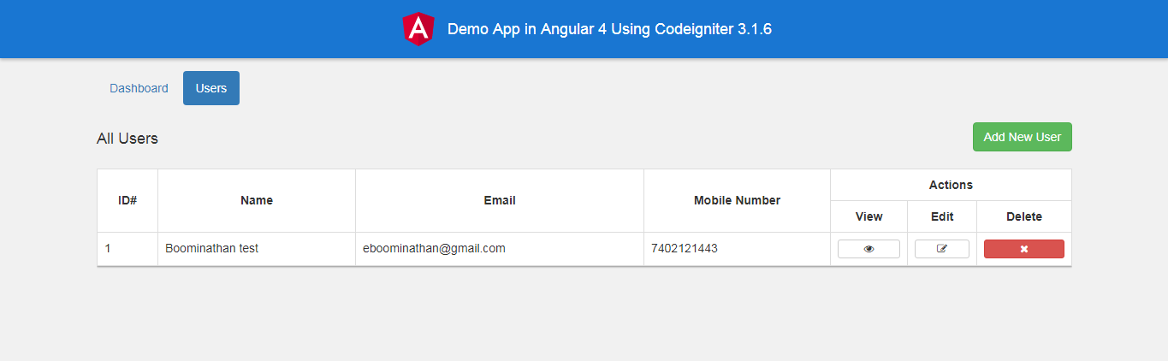This screenshot has height=361, width=1168.
Task: Click the View sub-column header
Action: click(869, 216)
